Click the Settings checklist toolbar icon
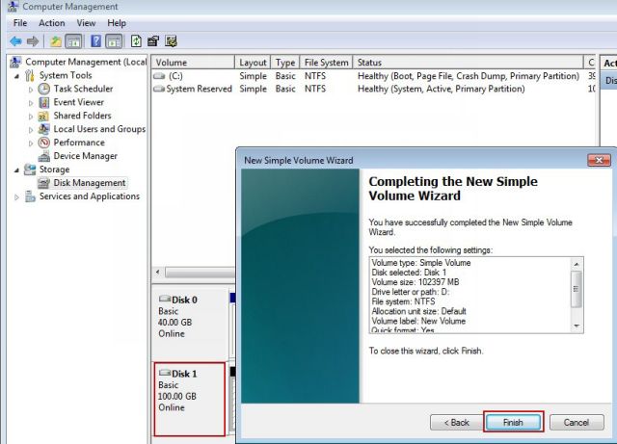617x444 pixels. (x=171, y=40)
